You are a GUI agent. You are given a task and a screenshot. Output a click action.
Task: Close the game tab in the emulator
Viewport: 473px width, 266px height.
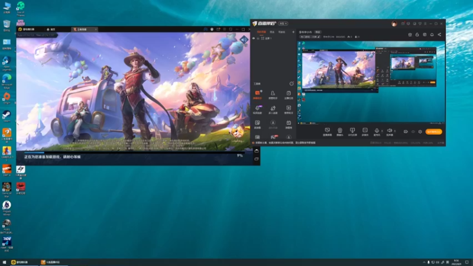(96, 29)
